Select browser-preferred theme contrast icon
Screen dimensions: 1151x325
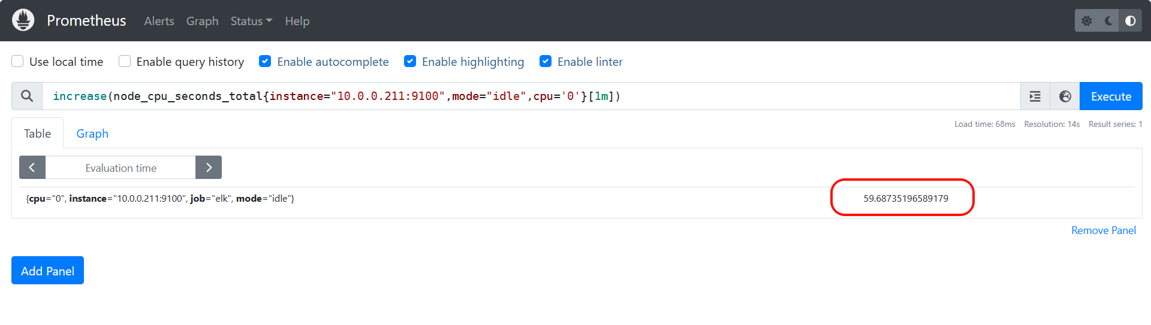[x=1130, y=21]
